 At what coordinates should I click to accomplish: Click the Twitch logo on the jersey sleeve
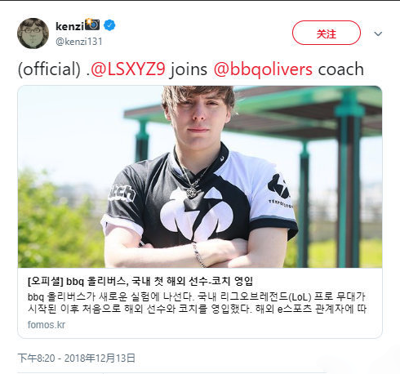coord(122,194)
